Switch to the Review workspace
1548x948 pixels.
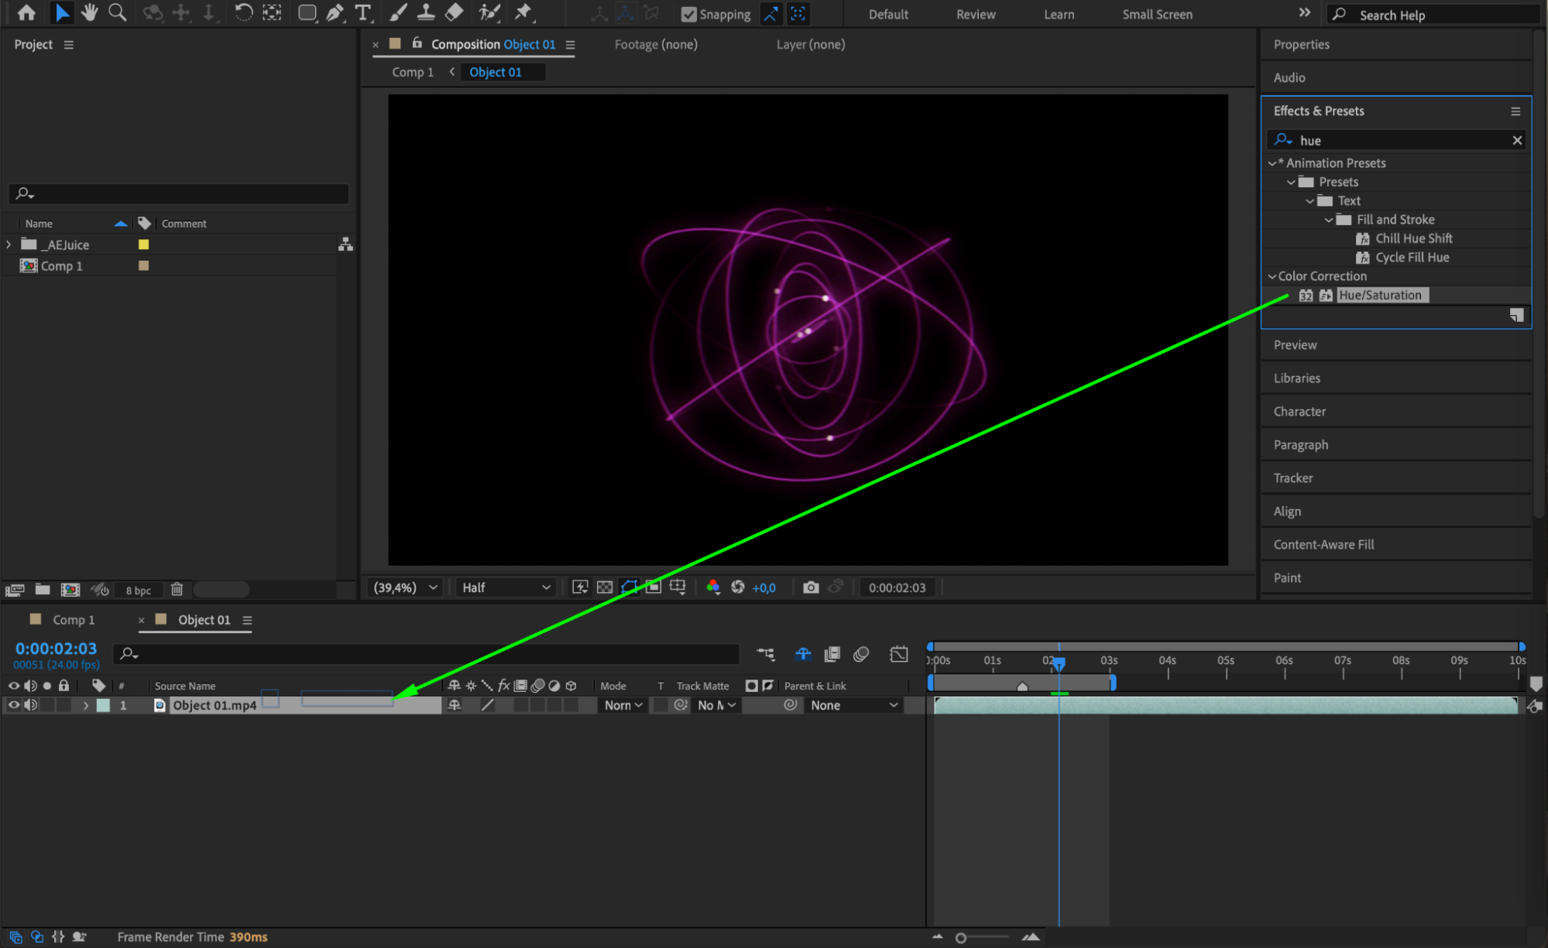click(x=975, y=14)
